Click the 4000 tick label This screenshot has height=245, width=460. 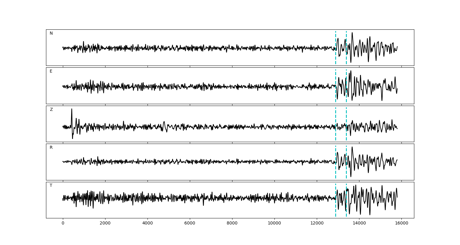[x=148, y=224]
